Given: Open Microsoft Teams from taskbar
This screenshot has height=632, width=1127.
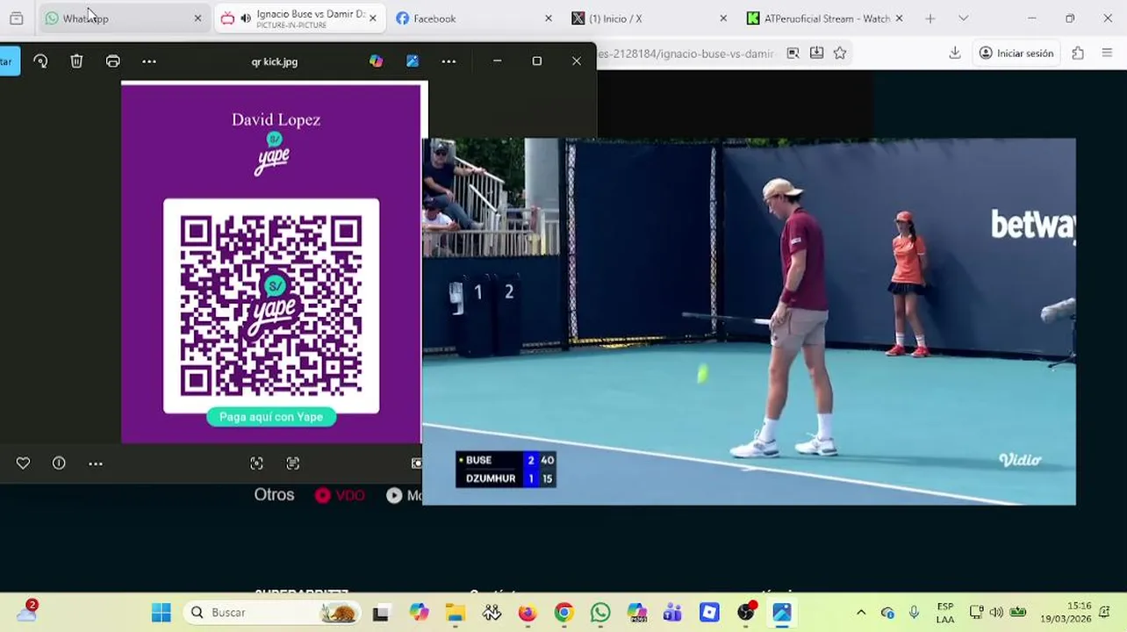Looking at the screenshot, I should click(673, 613).
